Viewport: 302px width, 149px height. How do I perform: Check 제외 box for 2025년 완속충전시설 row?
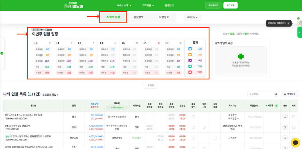(293, 117)
